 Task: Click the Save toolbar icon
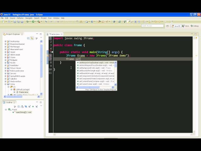(x=15, y=22)
